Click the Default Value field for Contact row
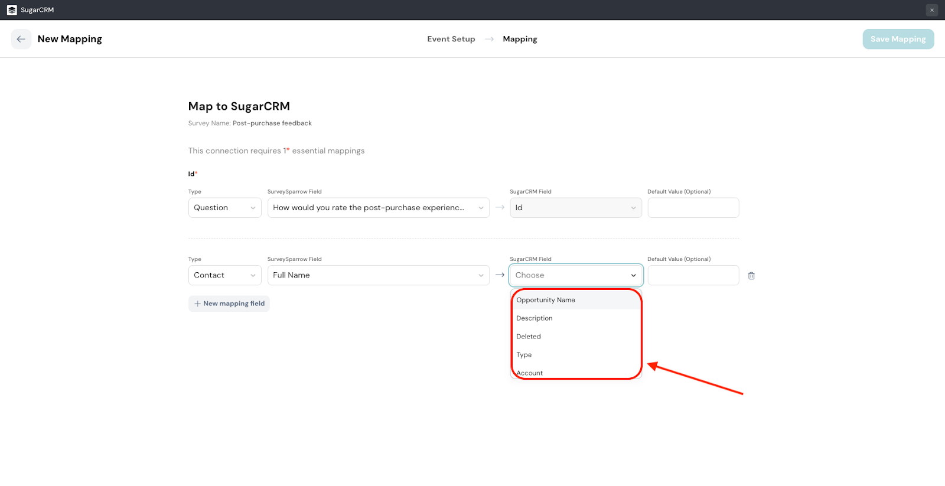This screenshot has width=945, height=486. click(693, 275)
